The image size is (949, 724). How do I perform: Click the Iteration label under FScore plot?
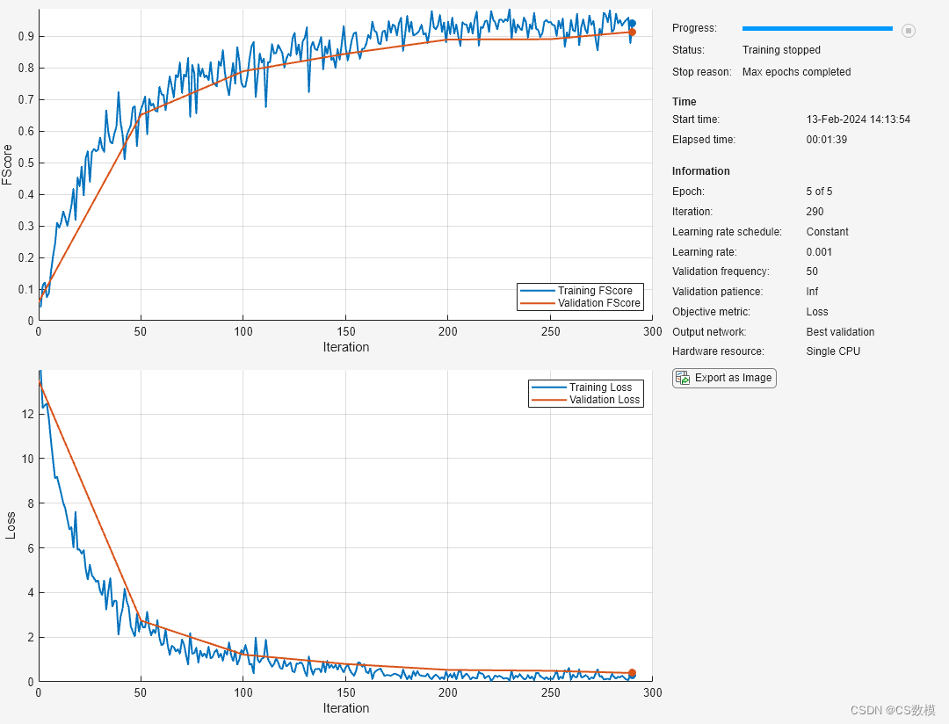tap(345, 347)
